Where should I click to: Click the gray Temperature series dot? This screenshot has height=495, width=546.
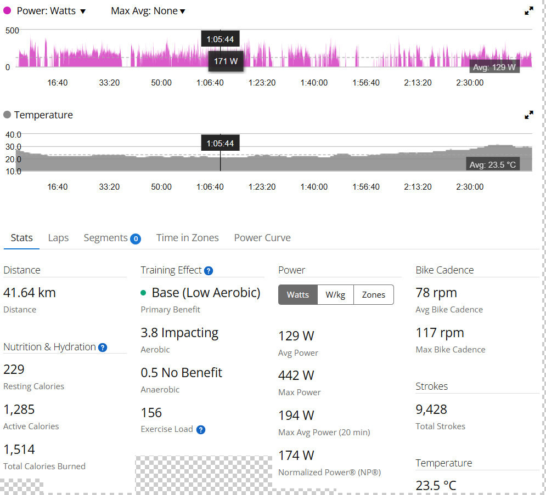pyautogui.click(x=7, y=115)
